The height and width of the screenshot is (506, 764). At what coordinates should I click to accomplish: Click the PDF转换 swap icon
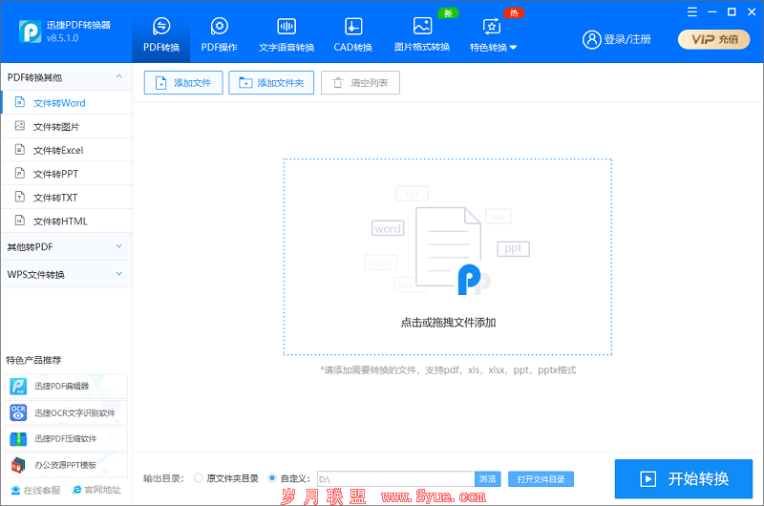pos(161,27)
